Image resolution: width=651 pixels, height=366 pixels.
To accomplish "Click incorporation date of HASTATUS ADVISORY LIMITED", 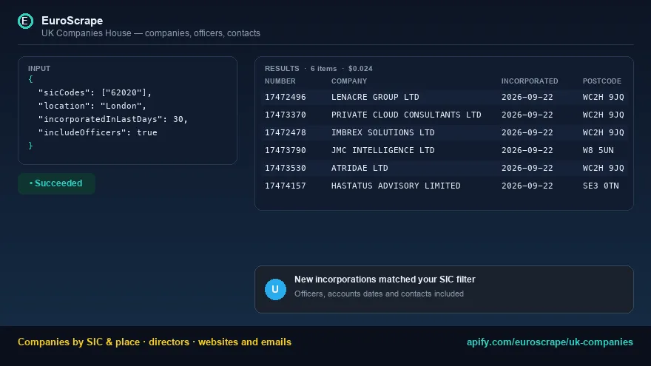I will point(527,186).
